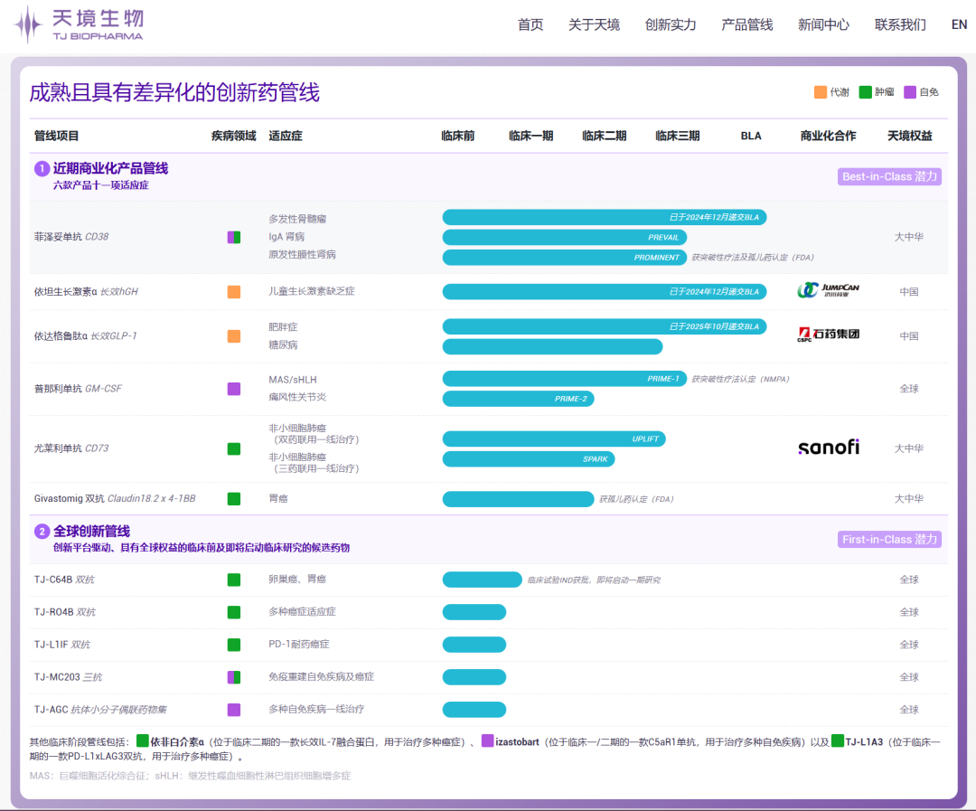Select the 菲泽妥单抗 CD38 pipeline row
976x811 pixels.
tap(71, 237)
